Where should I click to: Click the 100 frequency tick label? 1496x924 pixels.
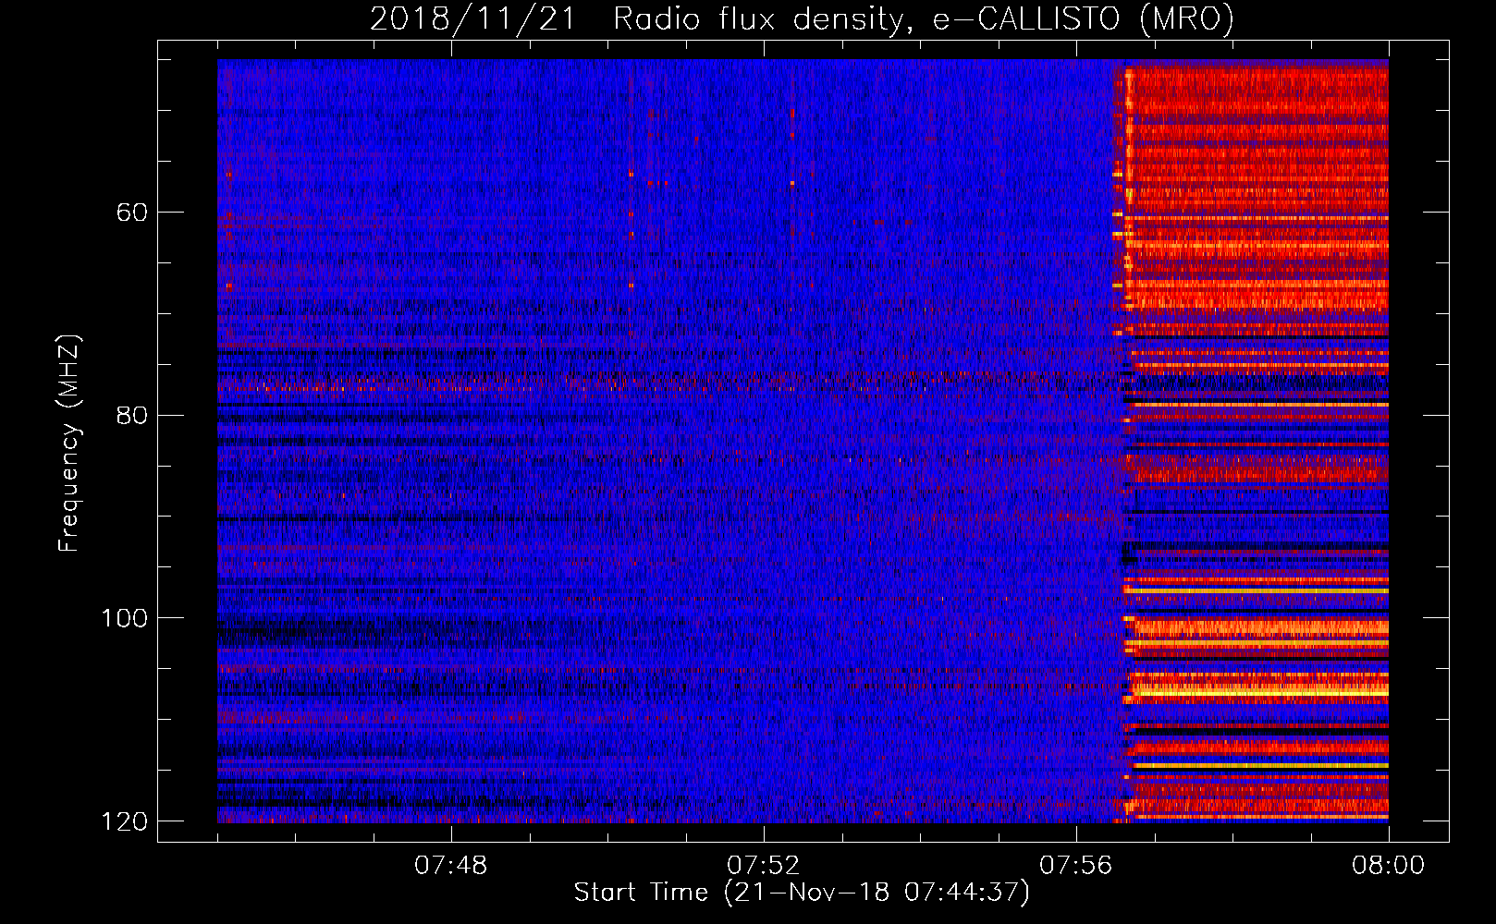pyautogui.click(x=123, y=618)
